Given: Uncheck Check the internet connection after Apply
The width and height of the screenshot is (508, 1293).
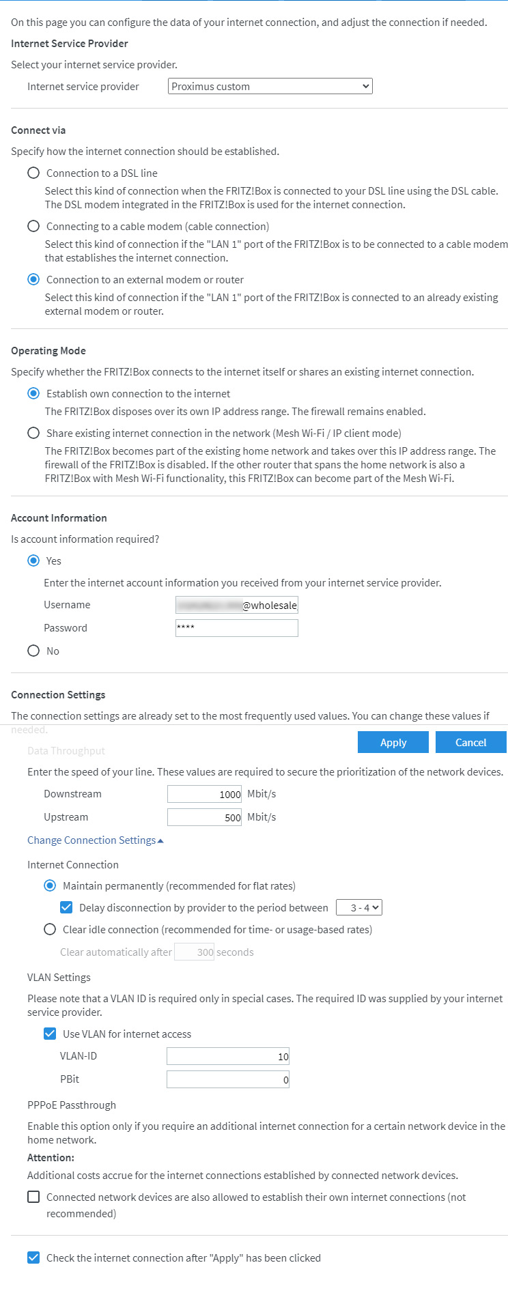Looking at the screenshot, I should tap(33, 1258).
